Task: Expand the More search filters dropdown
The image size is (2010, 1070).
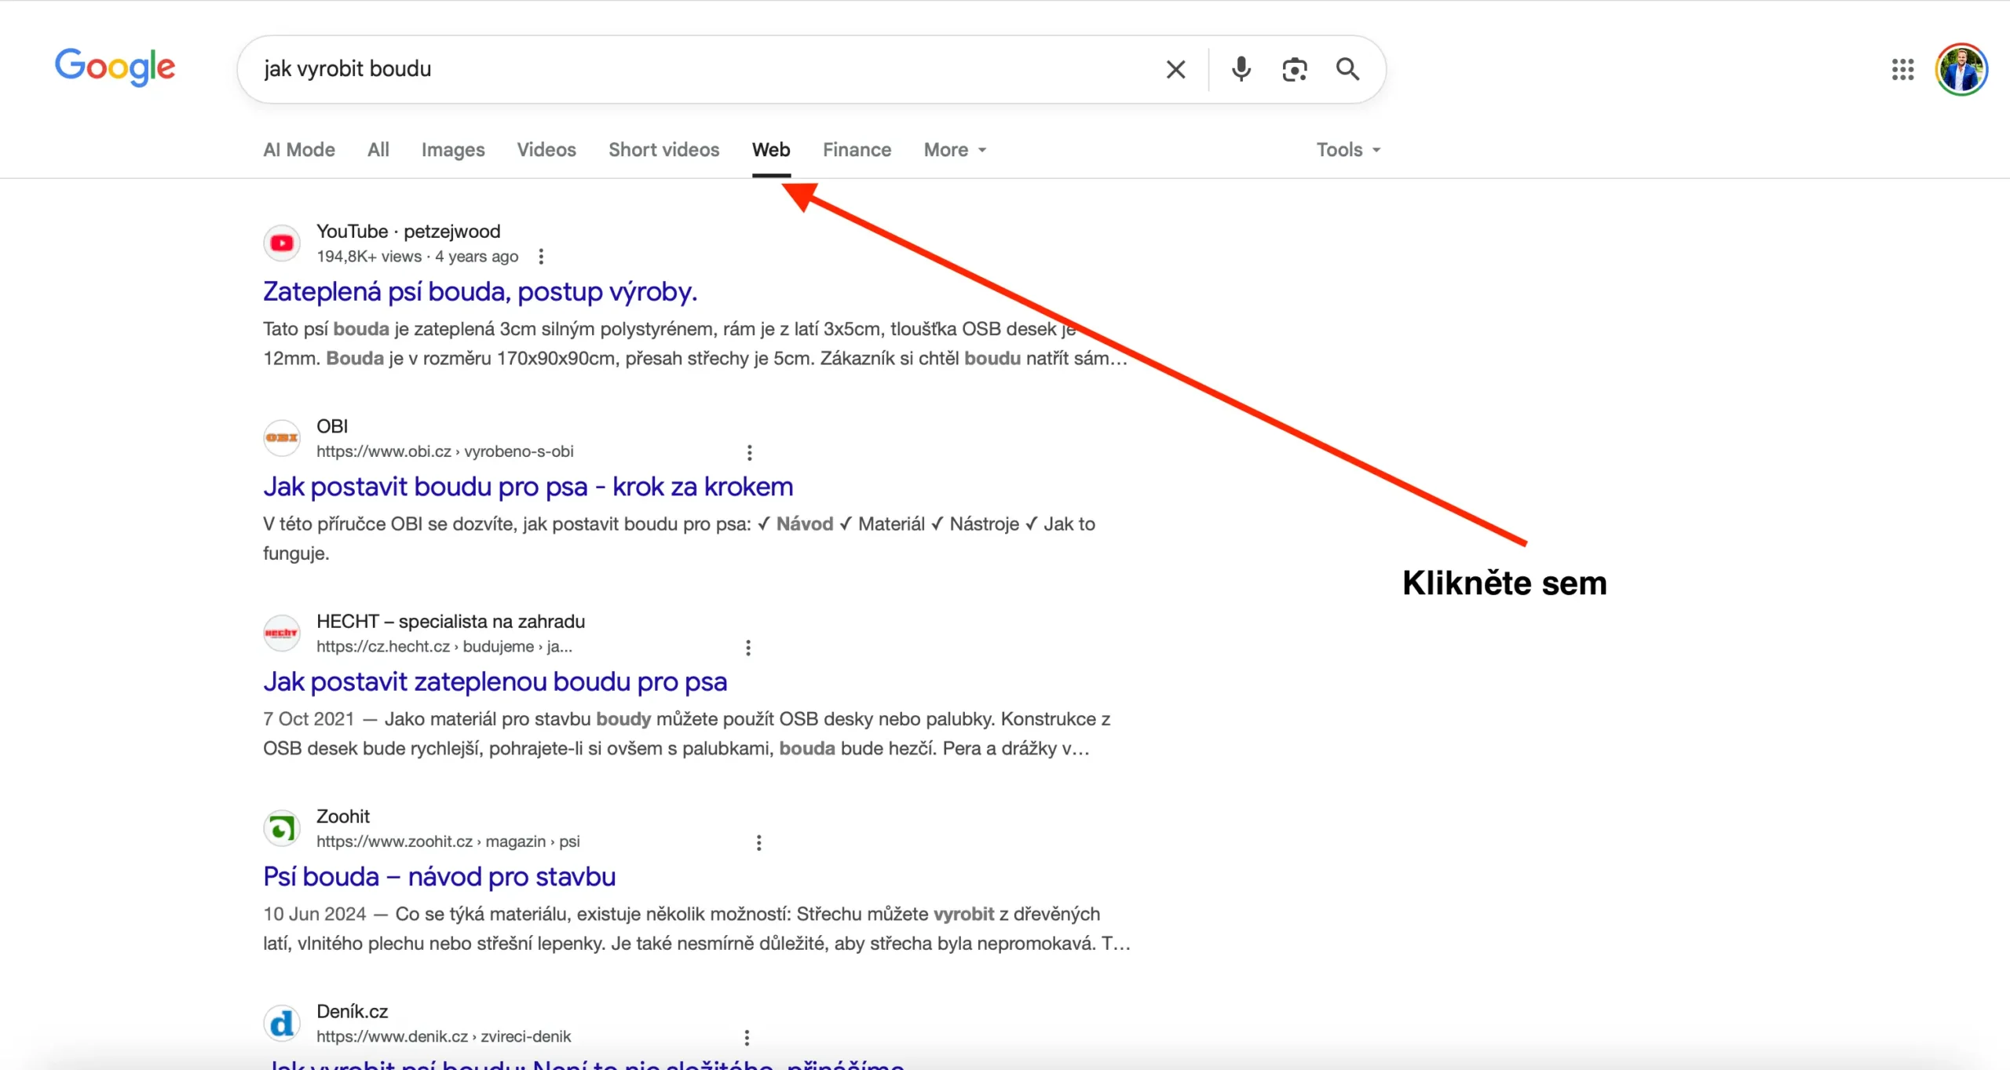Action: (955, 150)
